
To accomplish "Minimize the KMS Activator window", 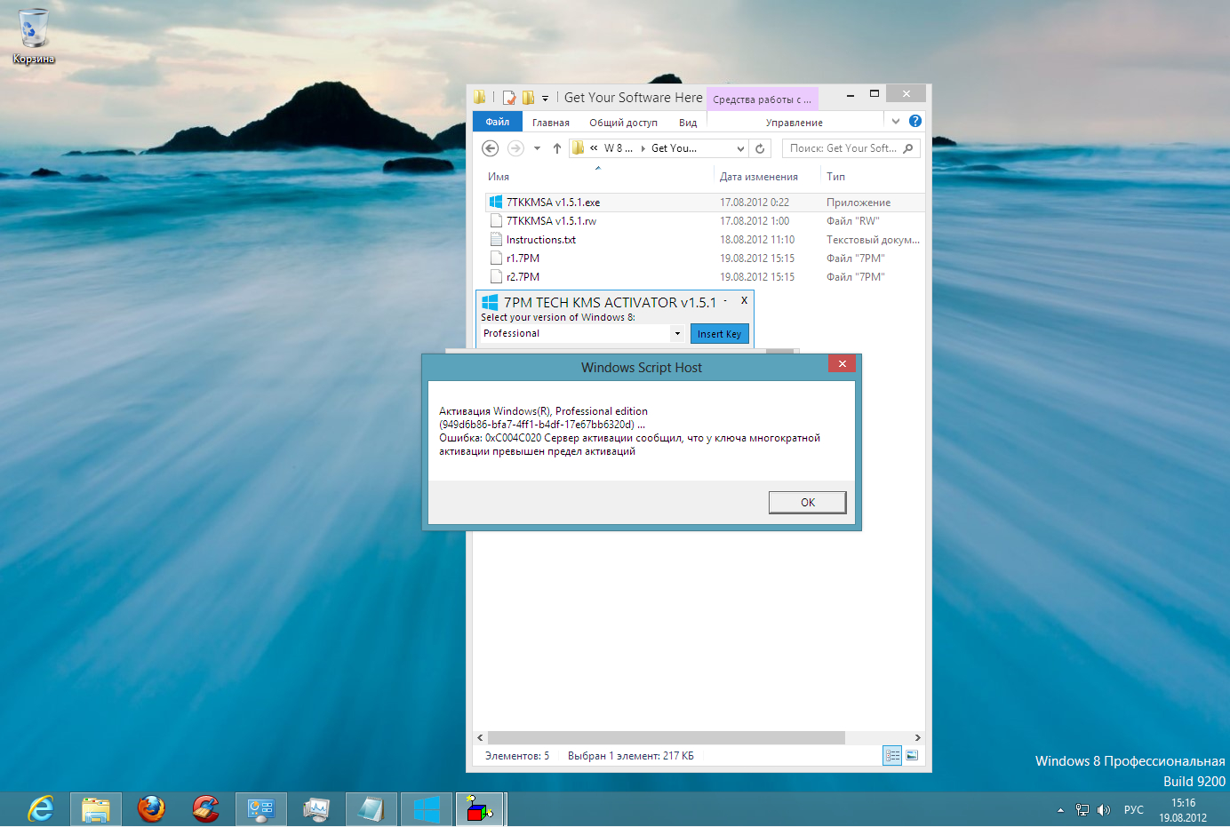I will pos(725,301).
